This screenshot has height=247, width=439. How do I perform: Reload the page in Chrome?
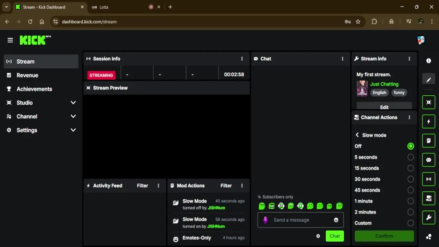click(30, 22)
